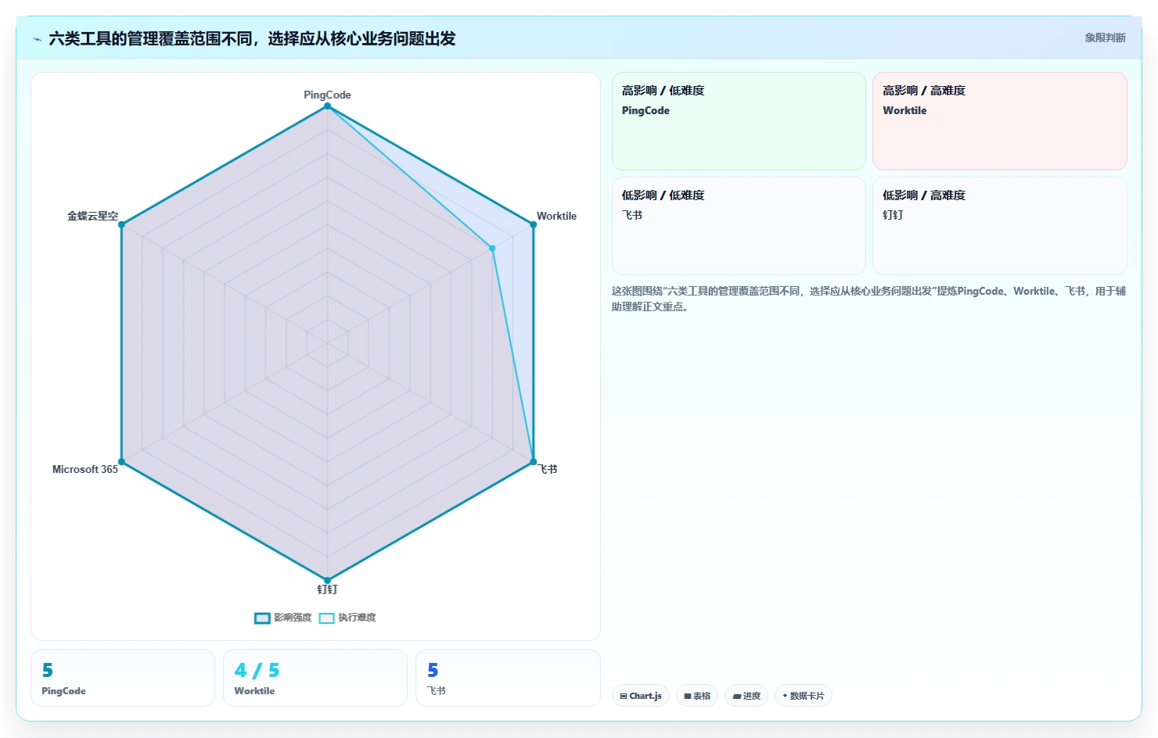The image size is (1158, 738).
Task: Toggle the 影响强度 legend swatch
Action: pyautogui.click(x=262, y=618)
